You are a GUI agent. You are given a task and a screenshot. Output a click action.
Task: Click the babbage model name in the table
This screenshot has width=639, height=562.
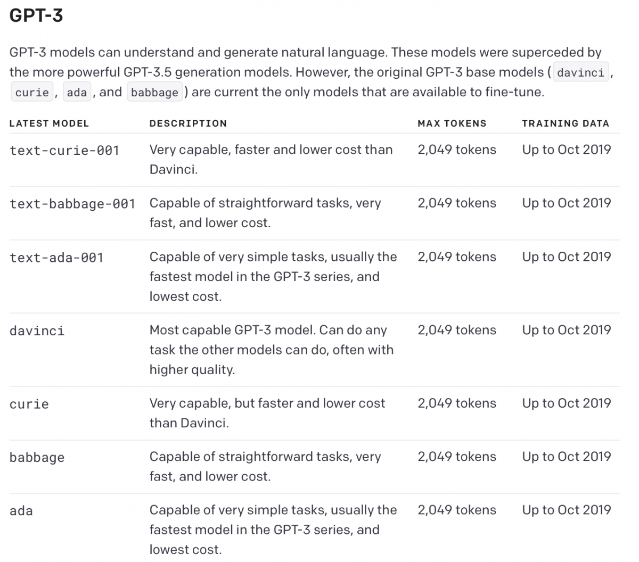pyautogui.click(x=37, y=458)
